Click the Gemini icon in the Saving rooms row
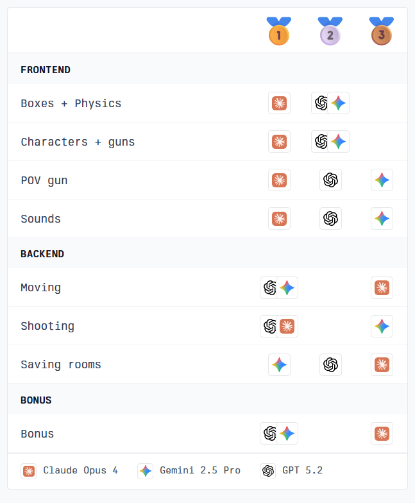Screen dimensions: 415x503 [279, 364]
